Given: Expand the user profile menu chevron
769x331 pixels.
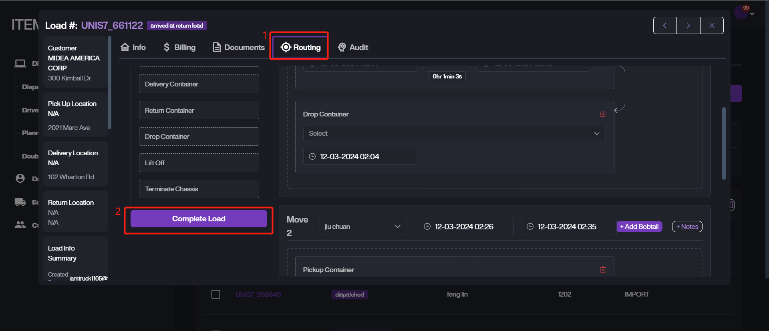Looking at the screenshot, I should point(752,14).
